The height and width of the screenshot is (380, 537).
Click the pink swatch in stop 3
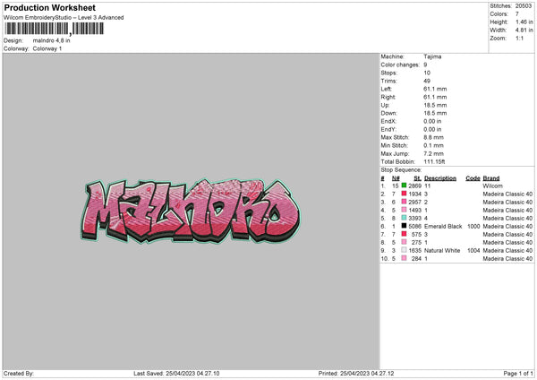404,202
